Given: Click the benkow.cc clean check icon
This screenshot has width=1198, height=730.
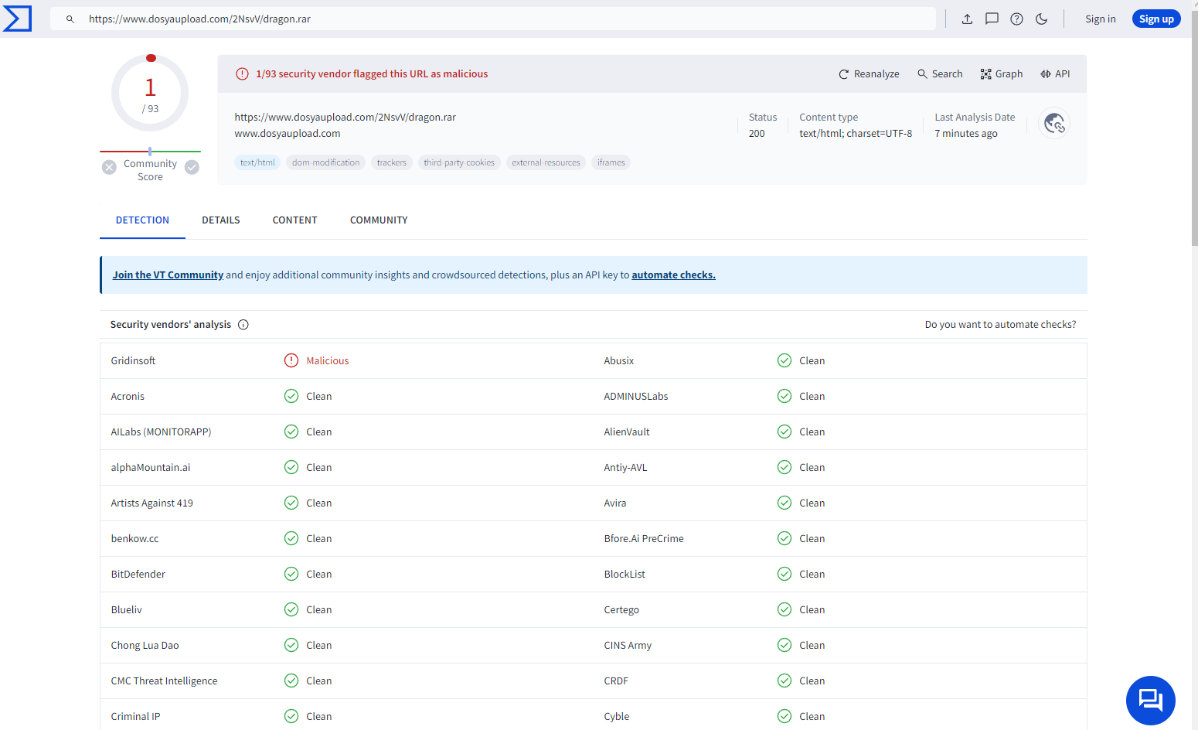Looking at the screenshot, I should pos(291,538).
